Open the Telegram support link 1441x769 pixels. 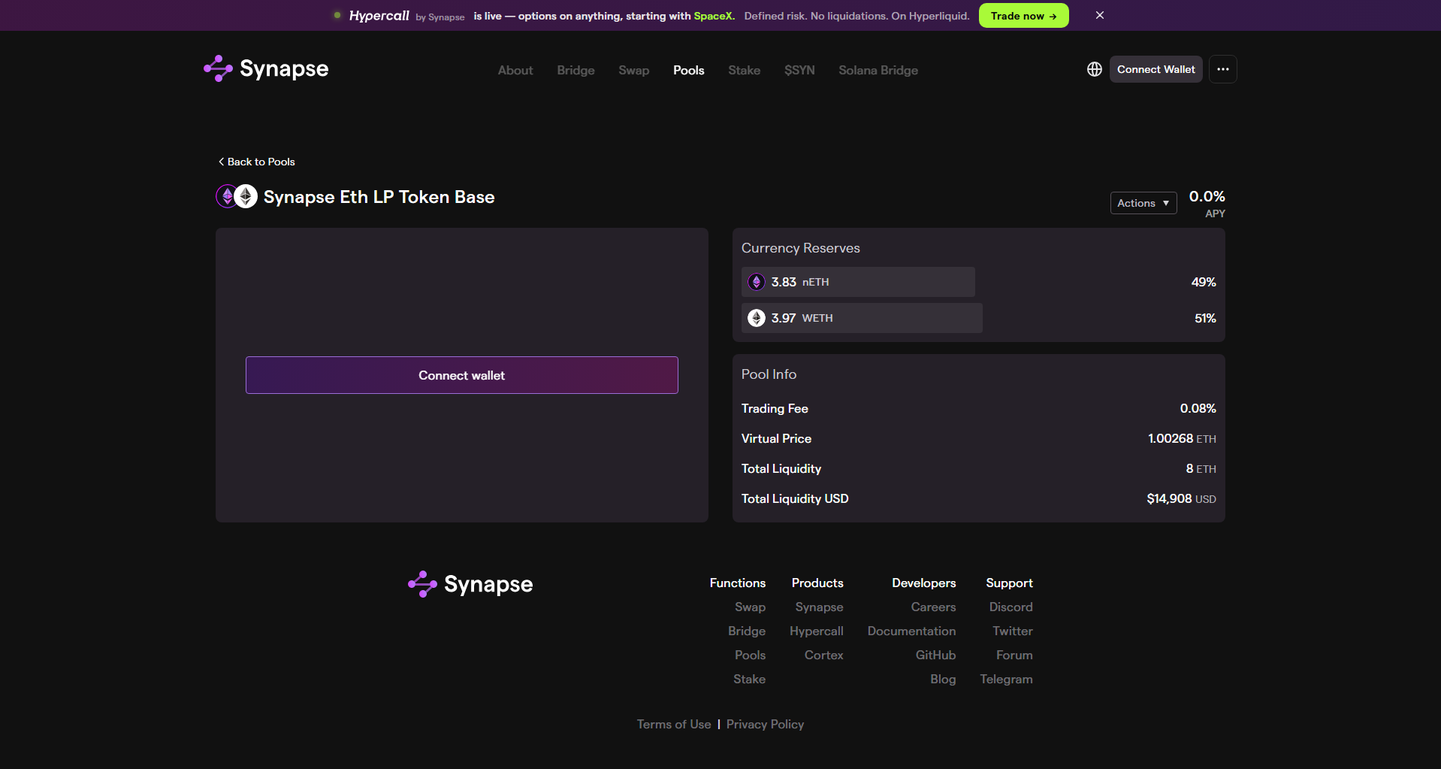click(1007, 679)
